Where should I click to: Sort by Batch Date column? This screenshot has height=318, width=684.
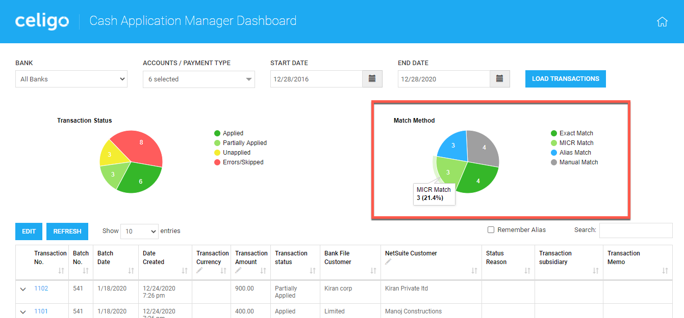tap(131, 271)
